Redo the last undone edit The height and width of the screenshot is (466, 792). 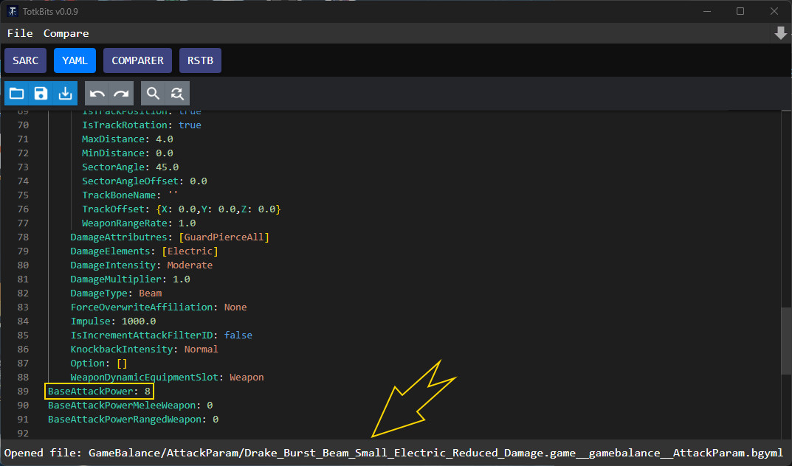(121, 94)
